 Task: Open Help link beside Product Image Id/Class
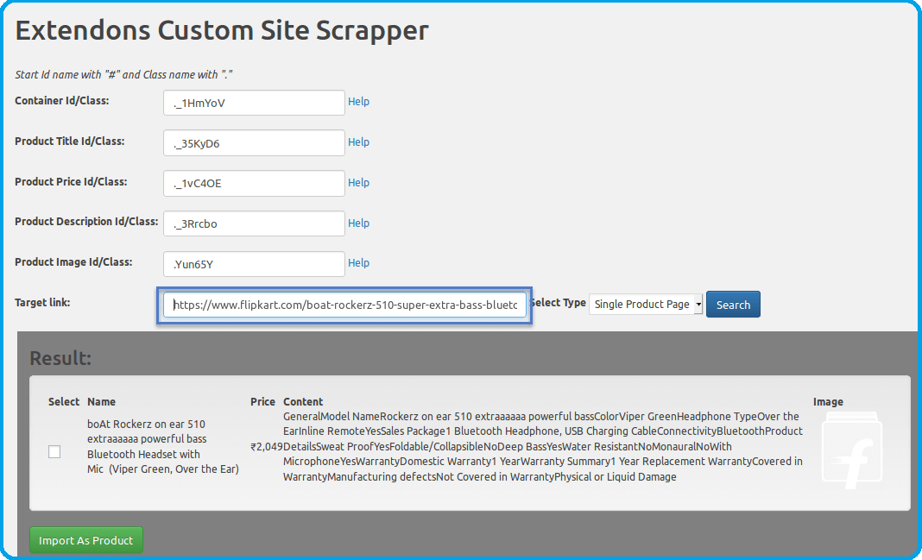(358, 263)
